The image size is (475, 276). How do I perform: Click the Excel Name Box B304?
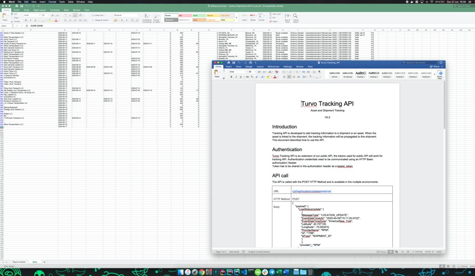(6, 26)
